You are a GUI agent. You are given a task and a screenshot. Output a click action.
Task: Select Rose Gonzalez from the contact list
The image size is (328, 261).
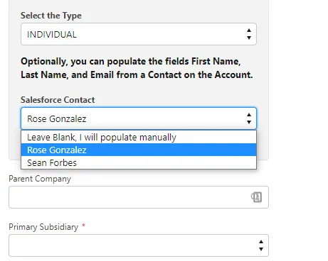coord(139,150)
